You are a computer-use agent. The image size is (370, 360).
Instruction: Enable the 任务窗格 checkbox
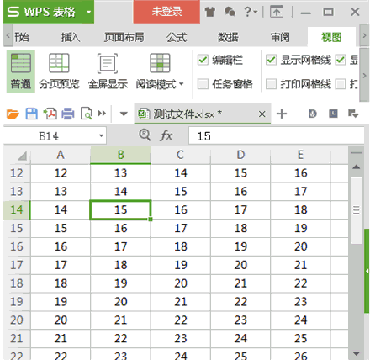pos(203,84)
